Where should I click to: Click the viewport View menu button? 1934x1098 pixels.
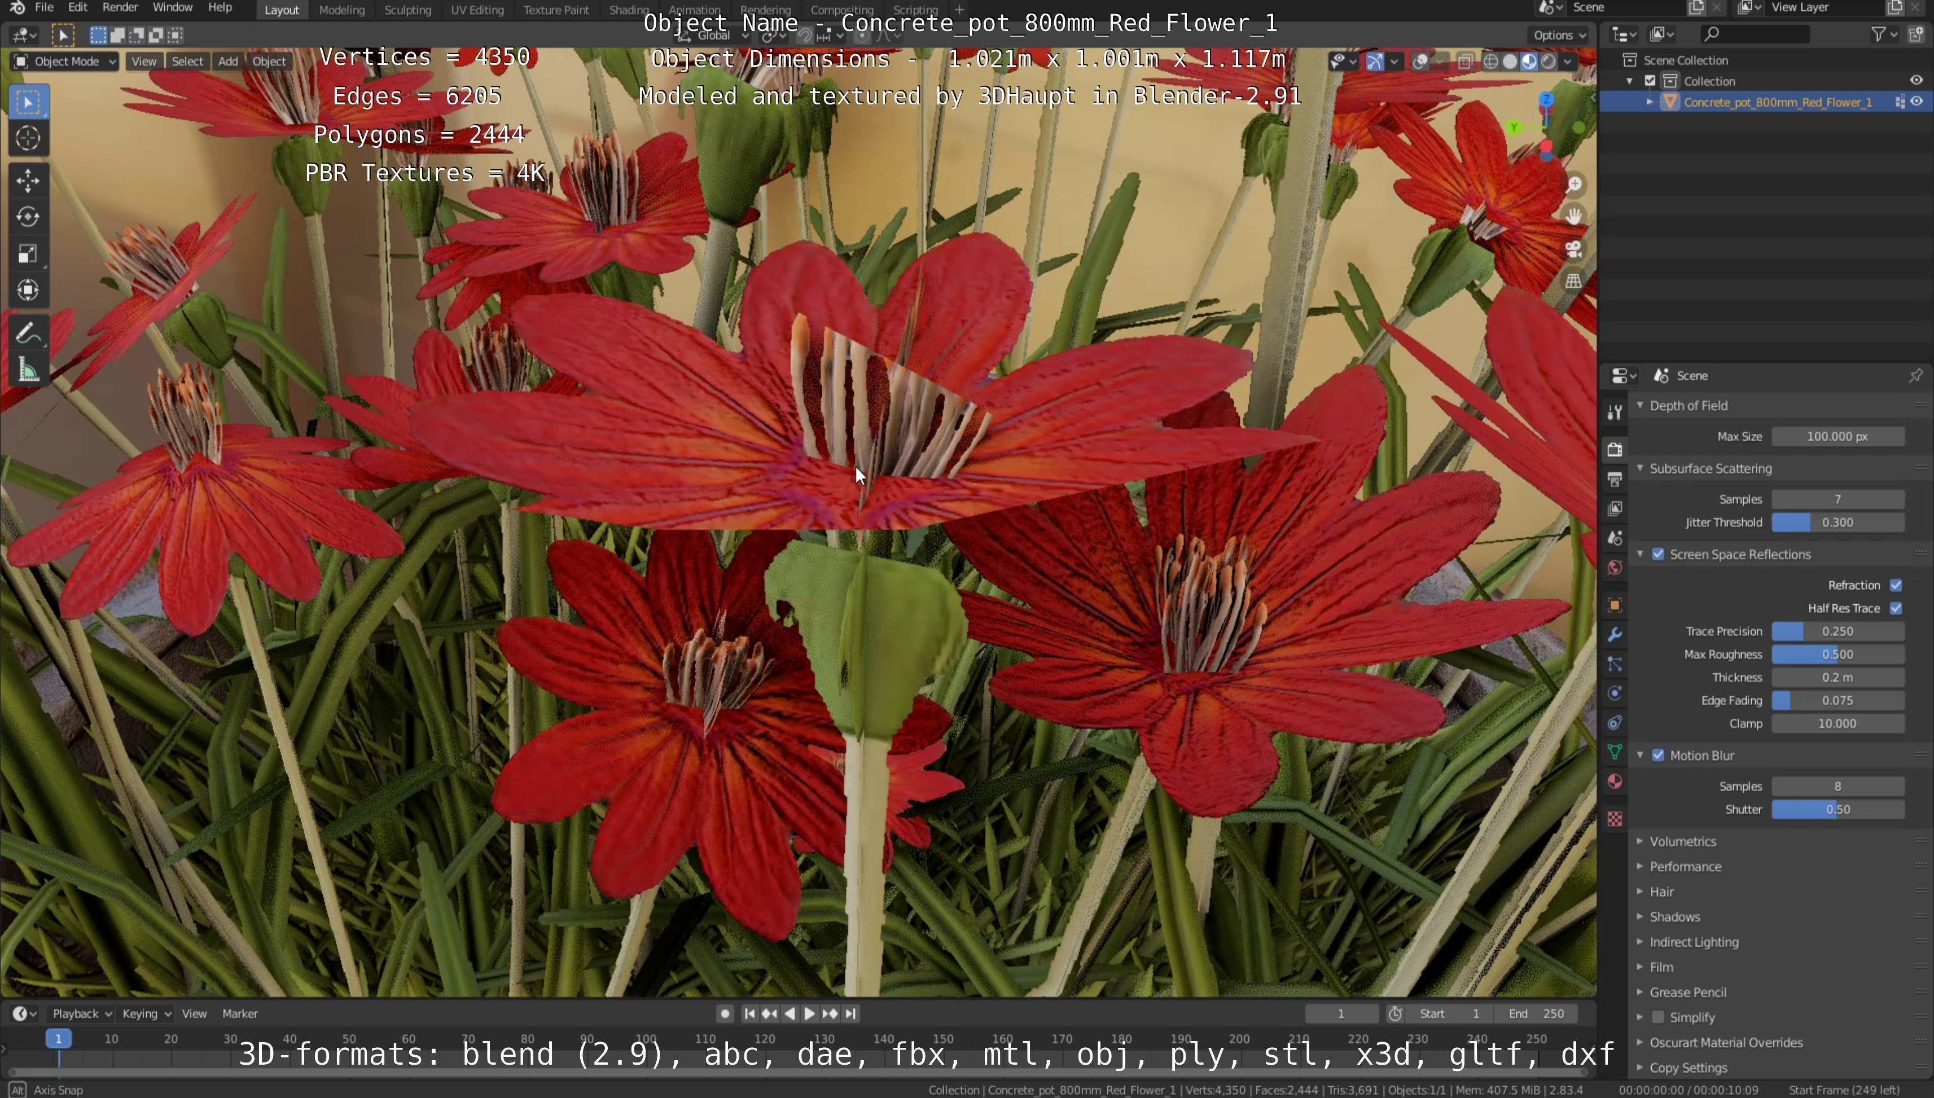pos(143,62)
